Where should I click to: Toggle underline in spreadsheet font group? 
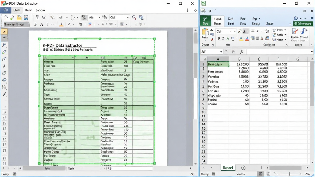click(x=228, y=38)
